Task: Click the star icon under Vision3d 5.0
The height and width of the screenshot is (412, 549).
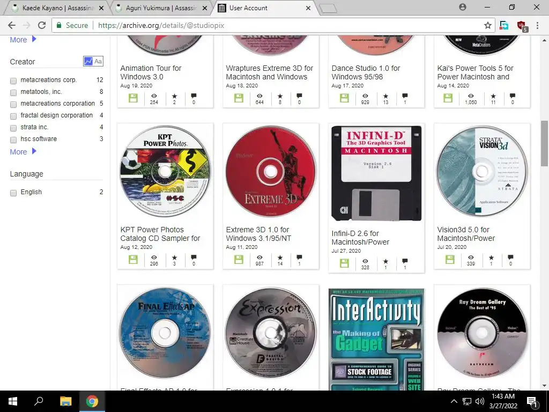Action: pos(491,257)
